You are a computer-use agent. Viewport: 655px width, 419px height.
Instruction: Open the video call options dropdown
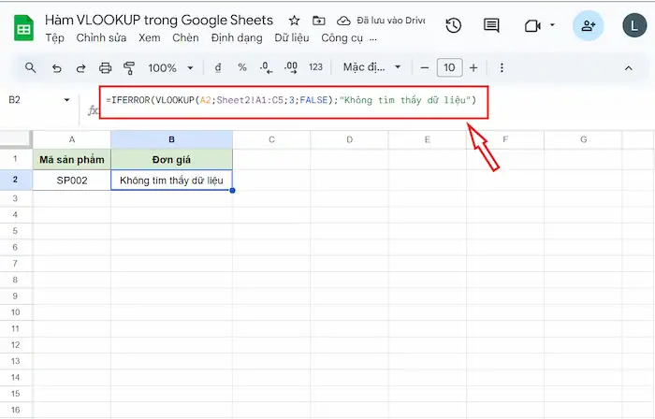click(552, 26)
